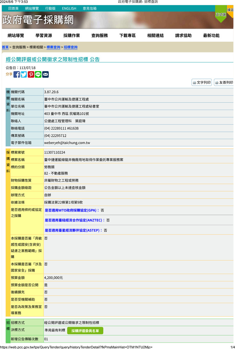Image resolution: width=235 pixels, height=349 pixels.
Task: Open the 網站導覽 main menu item
Action: [x=16, y=36]
